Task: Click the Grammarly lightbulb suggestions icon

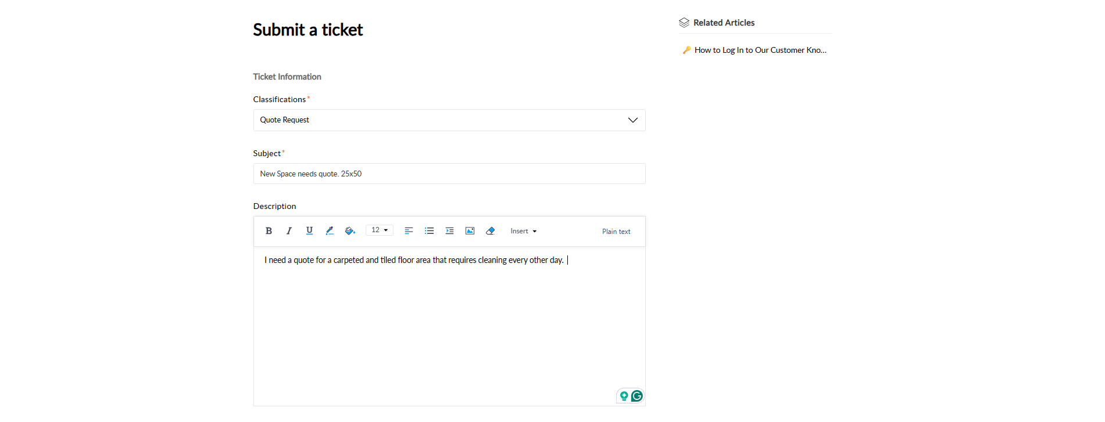Action: [x=624, y=396]
